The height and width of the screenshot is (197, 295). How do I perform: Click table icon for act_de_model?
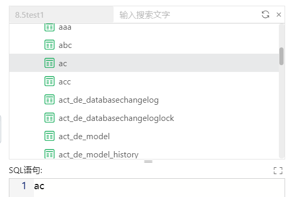(50, 136)
